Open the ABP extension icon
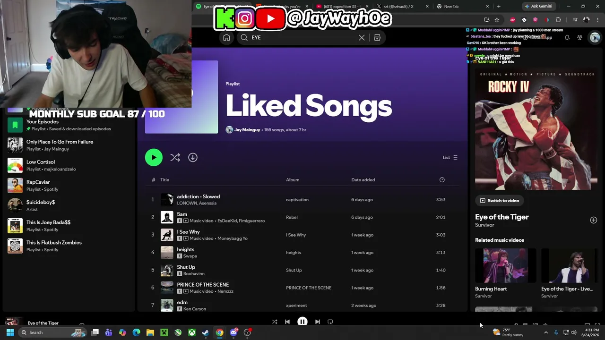 click(513, 20)
